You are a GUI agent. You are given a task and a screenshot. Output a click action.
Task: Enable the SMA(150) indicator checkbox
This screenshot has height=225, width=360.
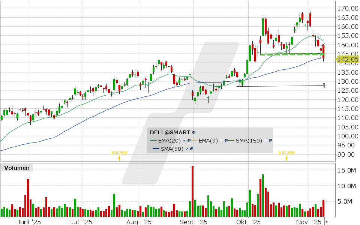point(265,141)
